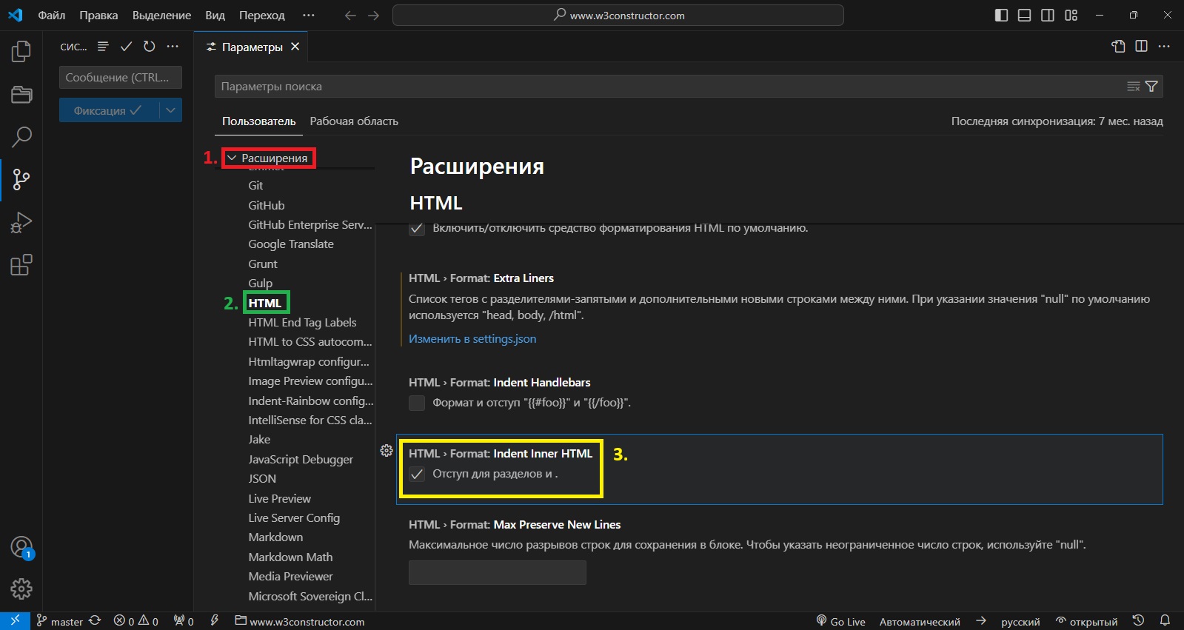Click the title bar command center search

point(618,16)
